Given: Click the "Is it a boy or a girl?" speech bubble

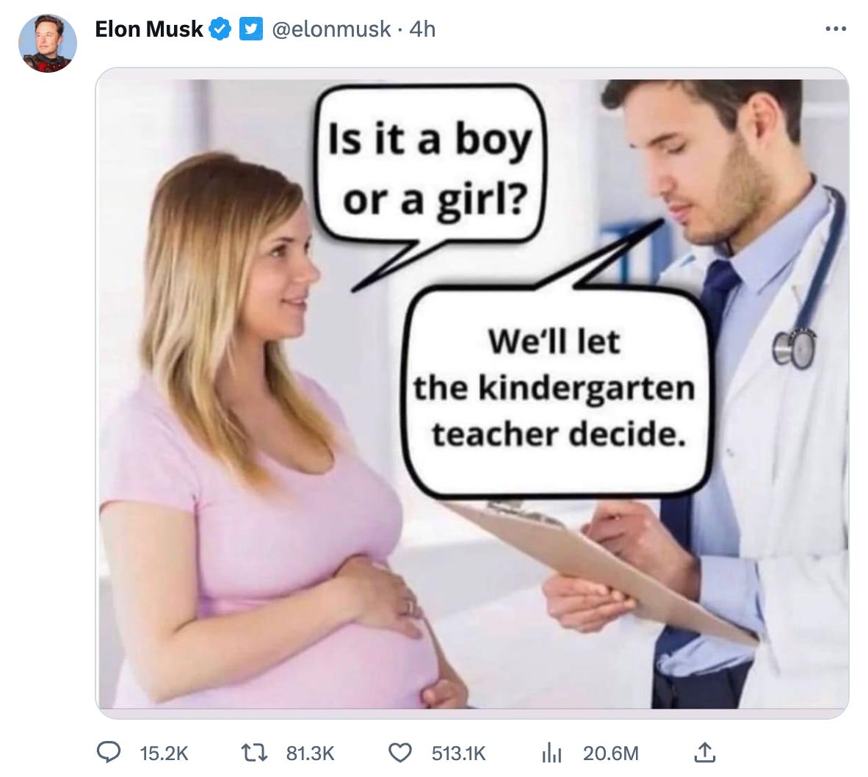Looking at the screenshot, I should point(430,166).
